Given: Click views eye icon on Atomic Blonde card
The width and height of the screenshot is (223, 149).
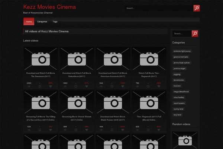Looking at the screenshot, I should point(65,130).
